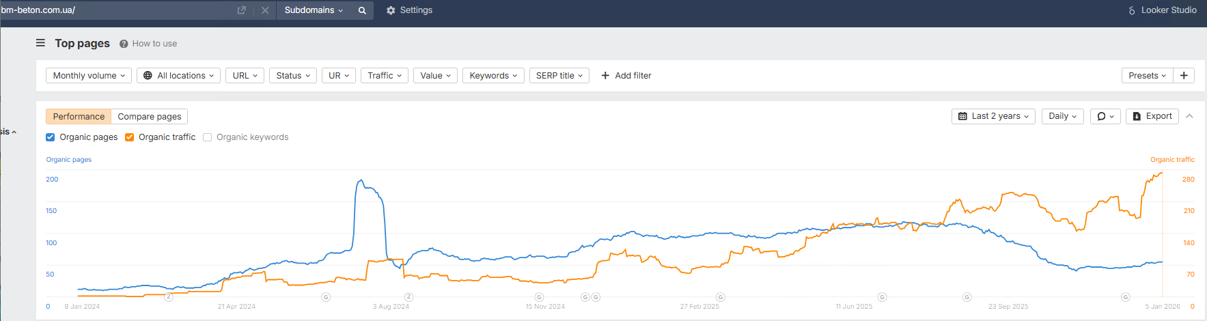Click the search magnifier icon
The width and height of the screenshot is (1207, 321).
tap(362, 10)
